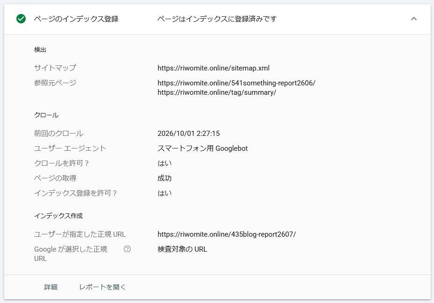Click the クロールを許可？ row label
This screenshot has height=303, width=434.
tap(61, 163)
